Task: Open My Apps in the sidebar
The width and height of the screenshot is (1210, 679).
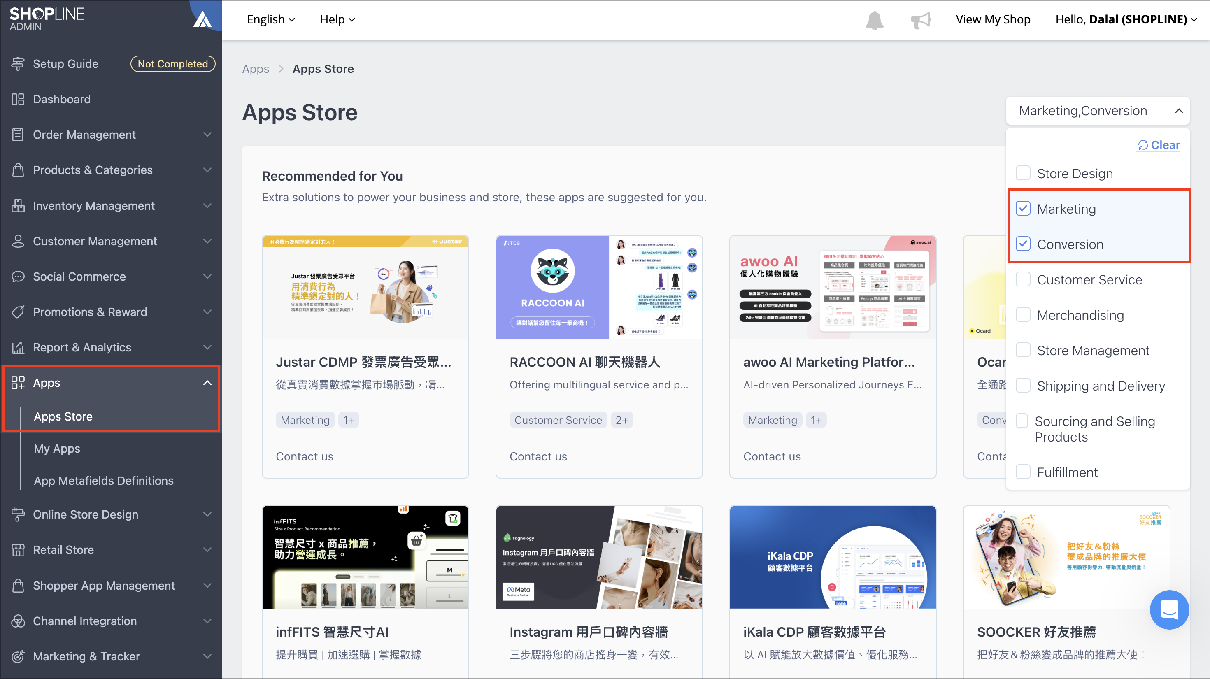Action: coord(57,449)
